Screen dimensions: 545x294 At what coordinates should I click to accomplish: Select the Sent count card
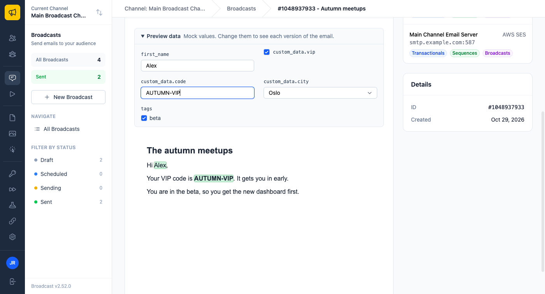click(68, 77)
